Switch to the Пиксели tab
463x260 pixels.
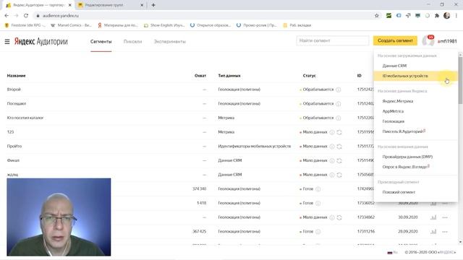132,42
